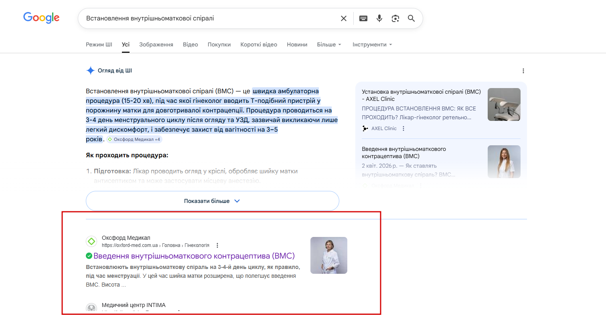This screenshot has height=315, width=606.
Task: Click the AI overview sparkle icon
Action: [91, 71]
